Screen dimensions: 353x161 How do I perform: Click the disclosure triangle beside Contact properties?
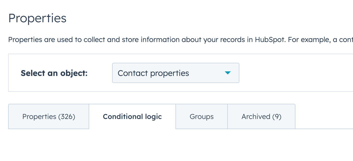228,73
